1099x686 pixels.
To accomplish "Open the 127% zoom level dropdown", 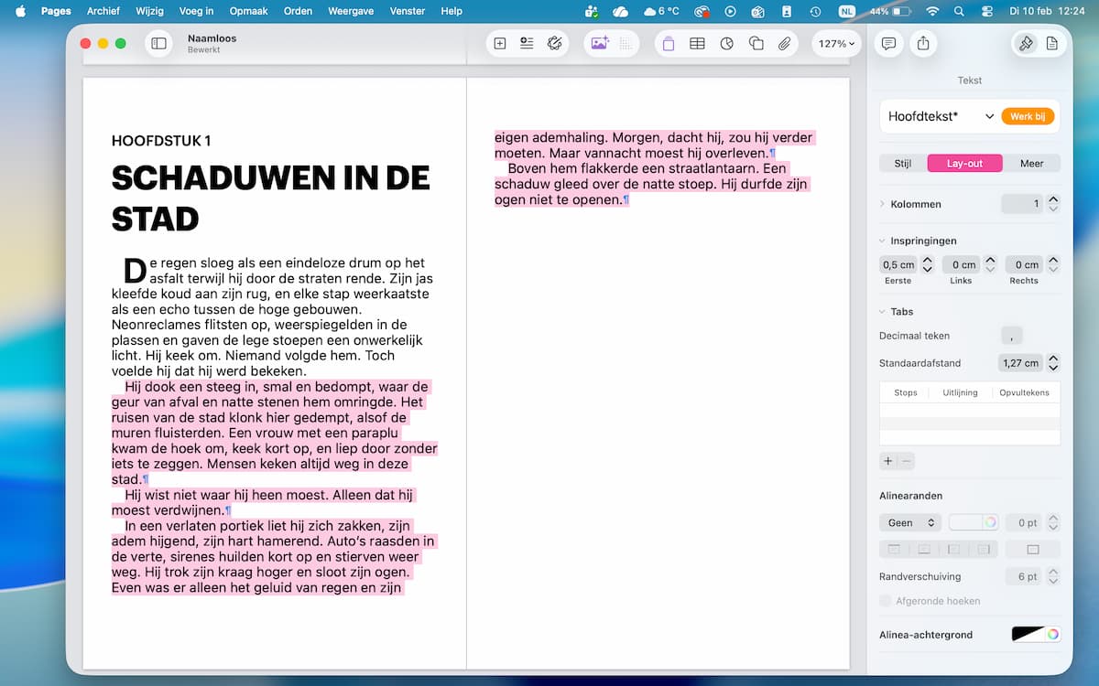I will [836, 43].
